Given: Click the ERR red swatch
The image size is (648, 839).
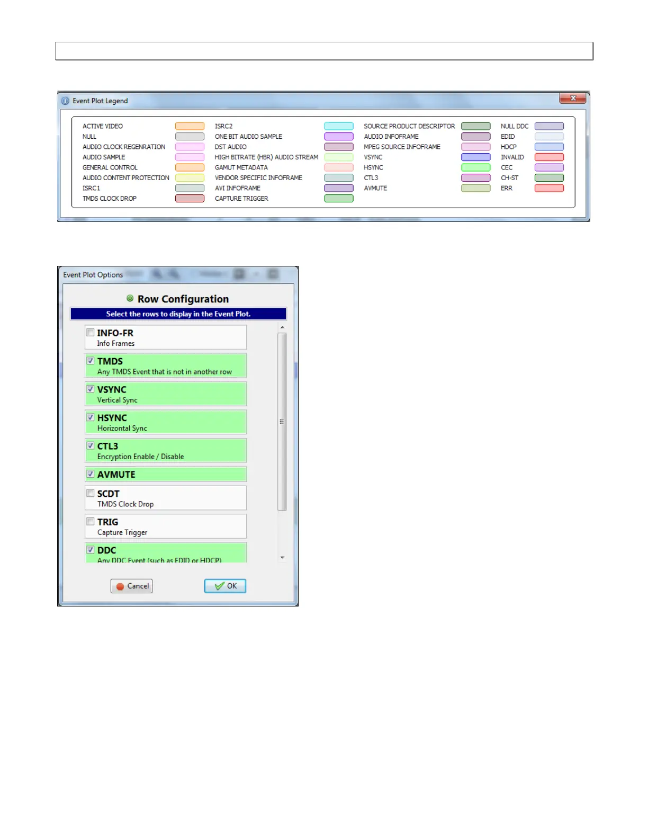Looking at the screenshot, I should (x=549, y=188).
